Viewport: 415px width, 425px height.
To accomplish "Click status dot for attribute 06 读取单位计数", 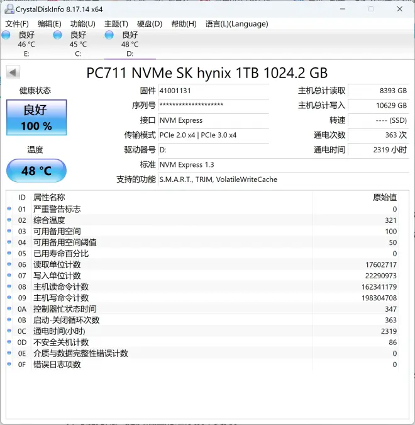I will pyautogui.click(x=9, y=264).
